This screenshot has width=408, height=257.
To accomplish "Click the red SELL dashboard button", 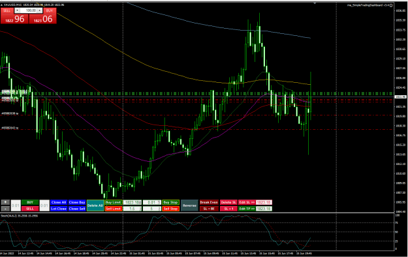I will click(x=30, y=209).
